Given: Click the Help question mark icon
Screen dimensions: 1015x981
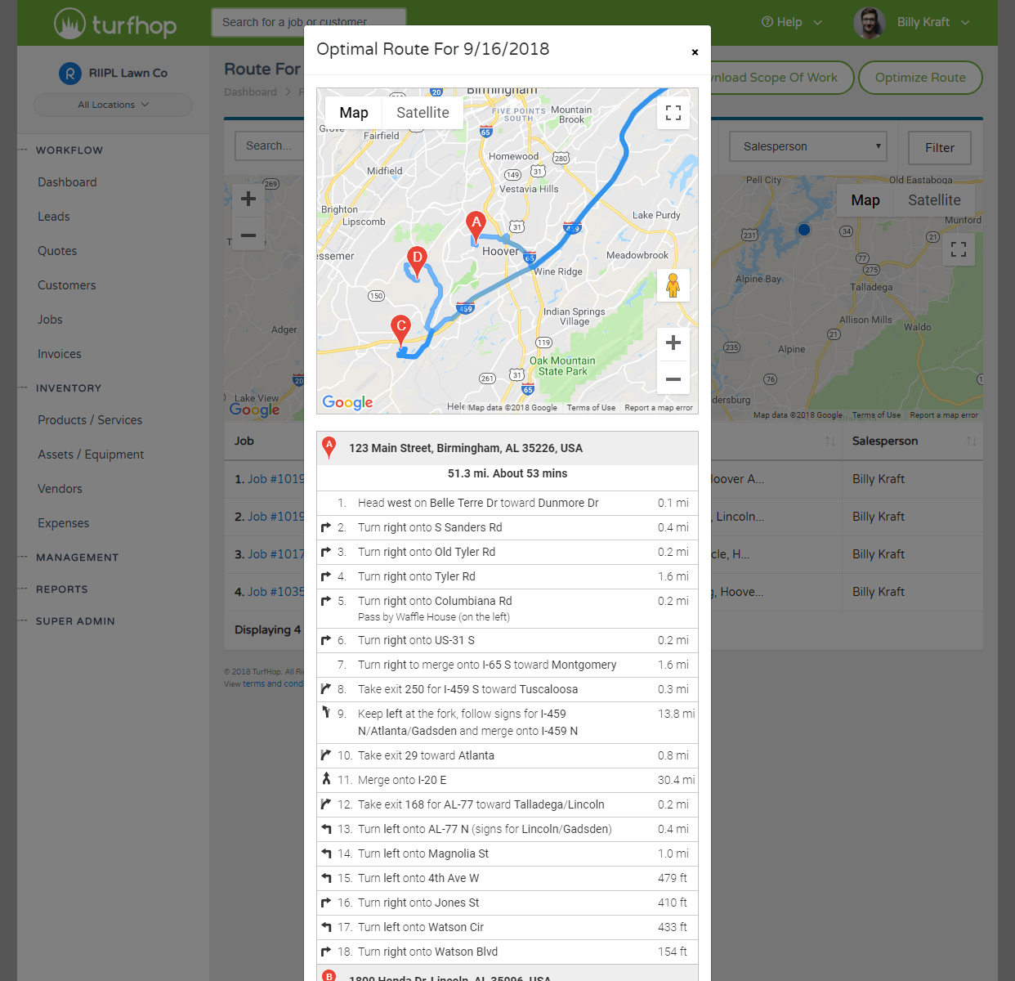Looking at the screenshot, I should click(767, 22).
